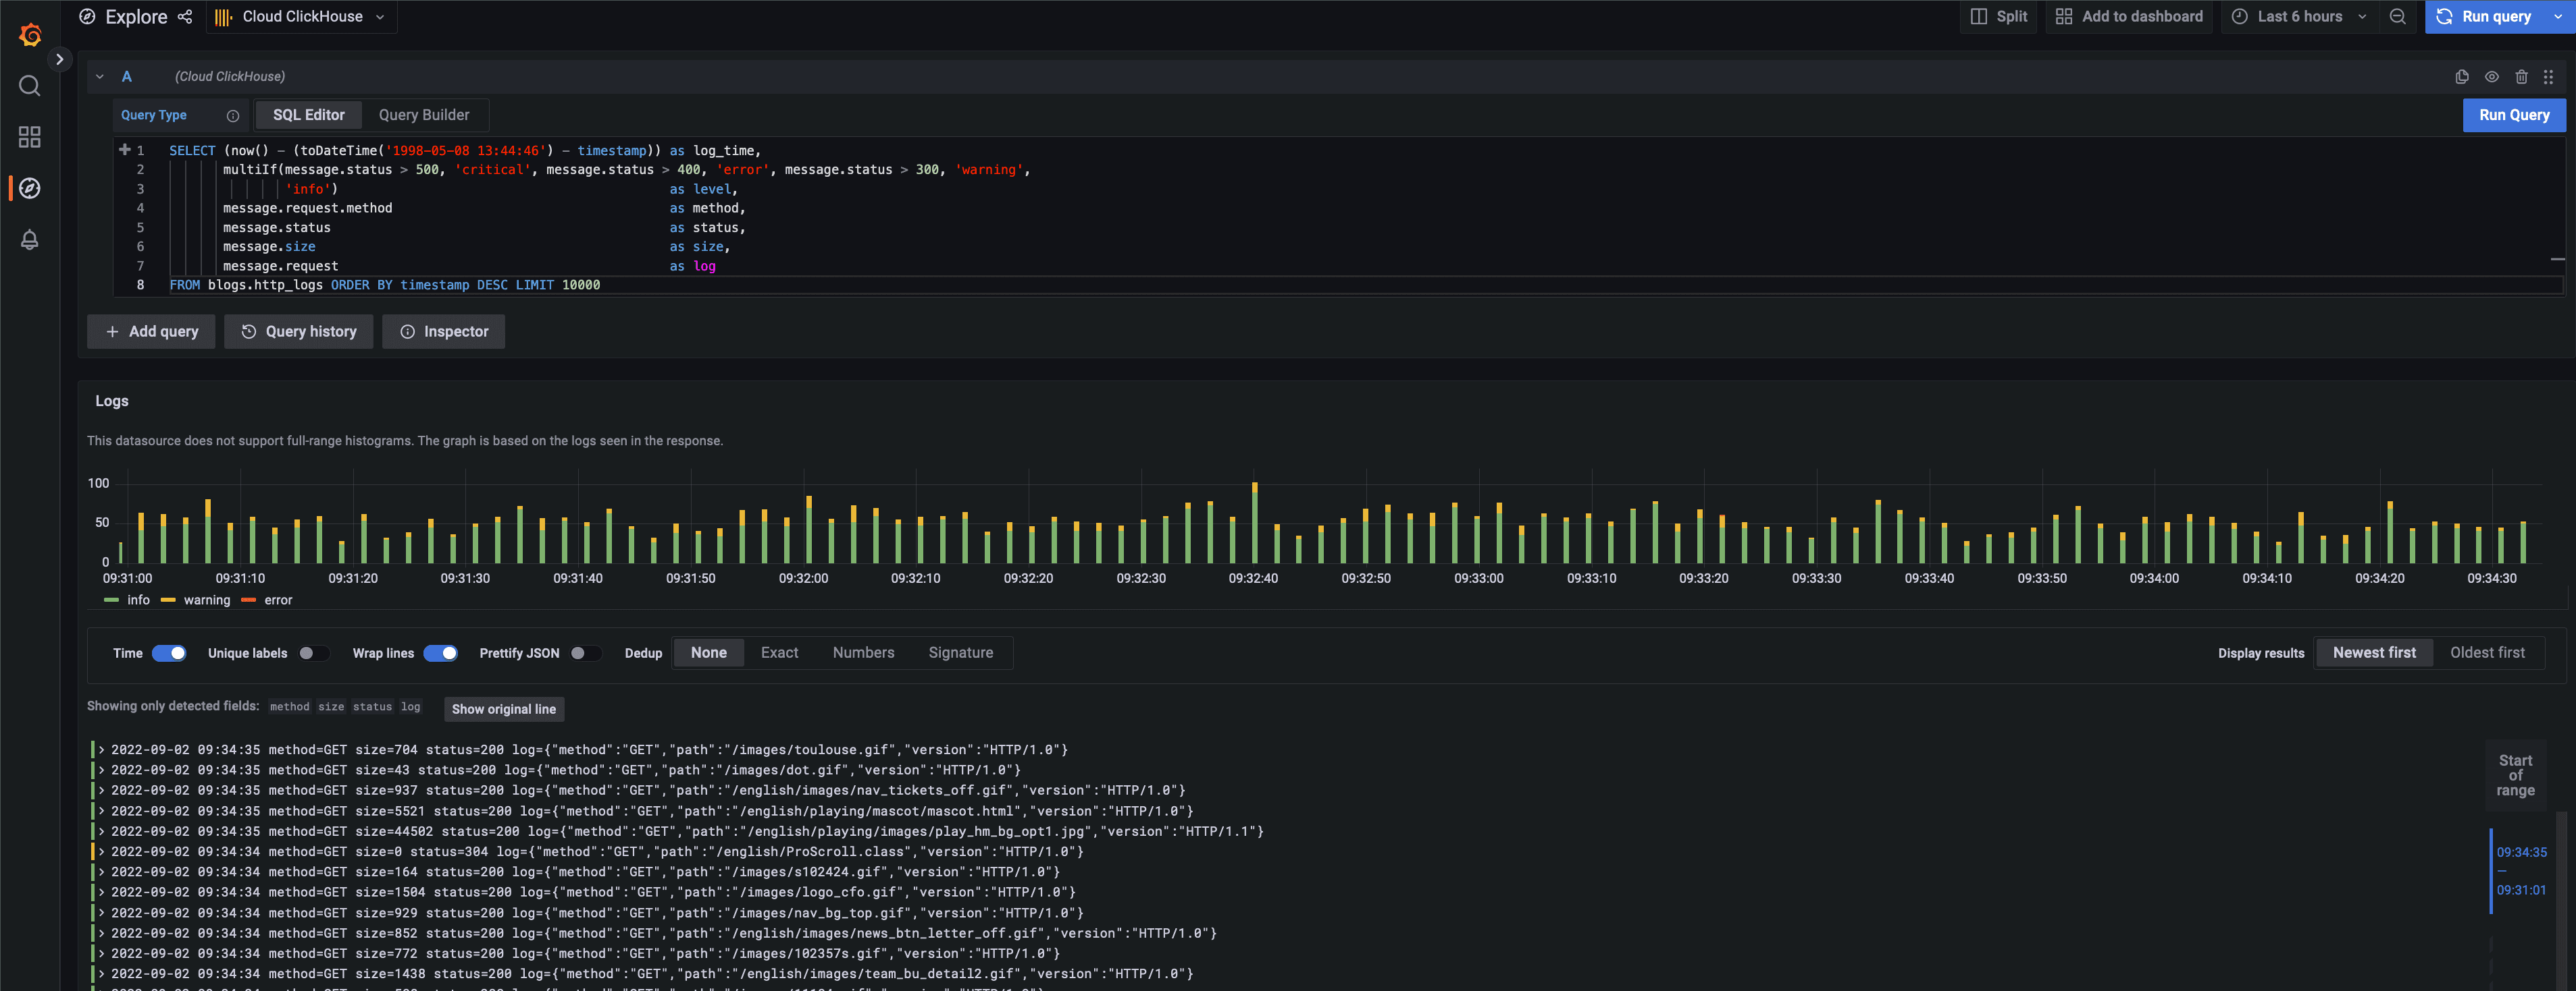
Task: Open the Query history button
Action: coord(298,332)
